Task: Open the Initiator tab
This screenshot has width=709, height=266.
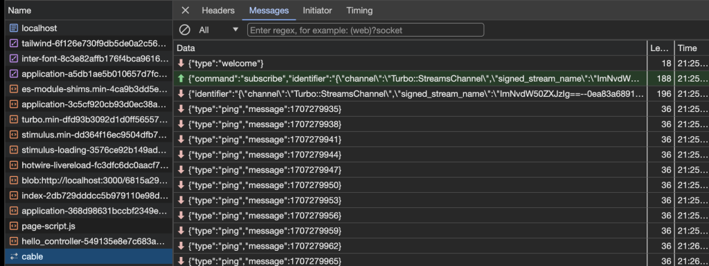Action: tap(317, 10)
